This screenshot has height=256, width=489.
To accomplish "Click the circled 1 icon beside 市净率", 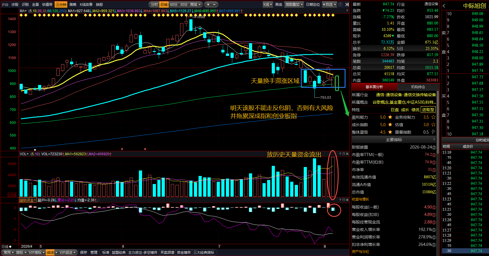I will pyautogui.click(x=434, y=170).
